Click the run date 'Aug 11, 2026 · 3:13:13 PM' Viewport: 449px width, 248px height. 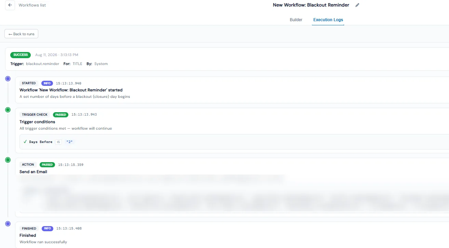[56, 55]
